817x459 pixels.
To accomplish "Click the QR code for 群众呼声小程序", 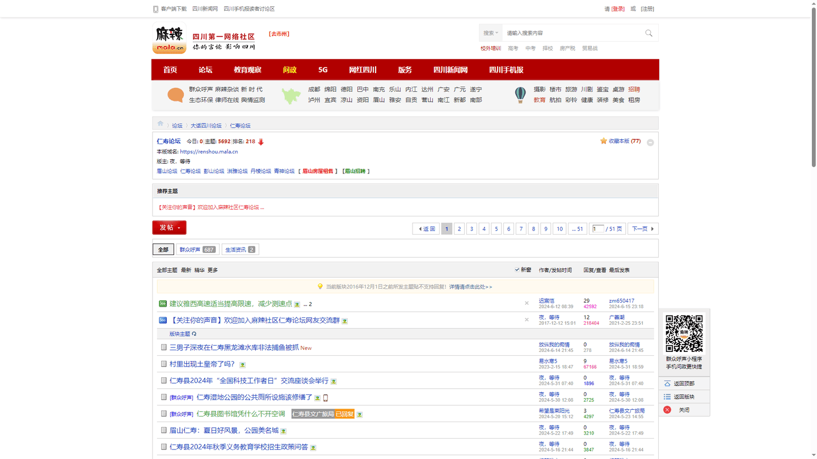I will pos(684,334).
